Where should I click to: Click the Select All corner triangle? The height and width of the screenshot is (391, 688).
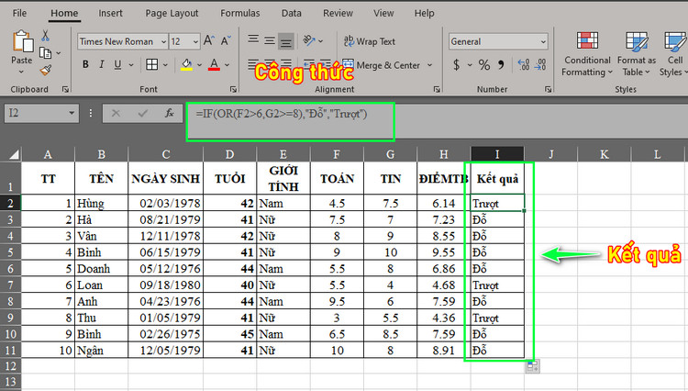pyautogui.click(x=13, y=154)
